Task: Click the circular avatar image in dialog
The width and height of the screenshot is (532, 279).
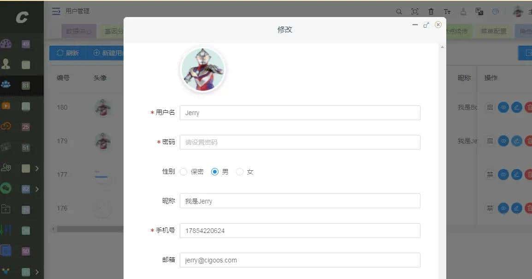Action: pos(203,70)
